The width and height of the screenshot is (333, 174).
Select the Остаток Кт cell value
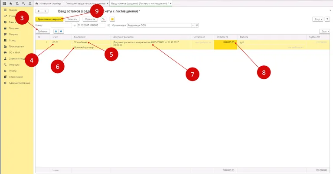(x=225, y=42)
